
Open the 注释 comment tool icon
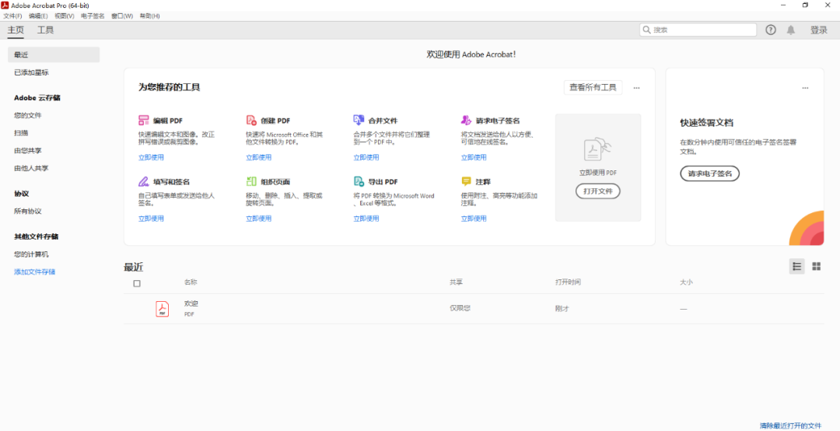tap(466, 181)
